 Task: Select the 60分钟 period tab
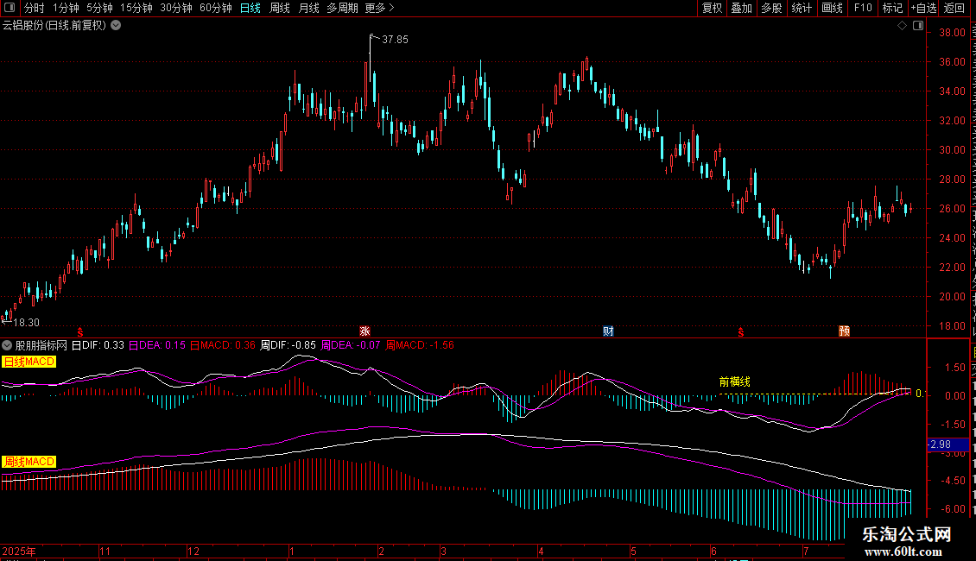(215, 8)
